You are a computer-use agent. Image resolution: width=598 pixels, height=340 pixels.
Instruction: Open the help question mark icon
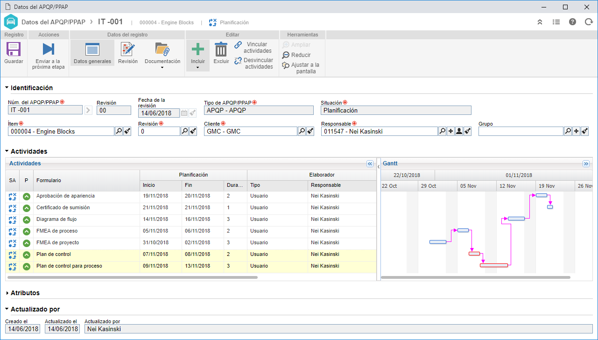click(x=572, y=22)
